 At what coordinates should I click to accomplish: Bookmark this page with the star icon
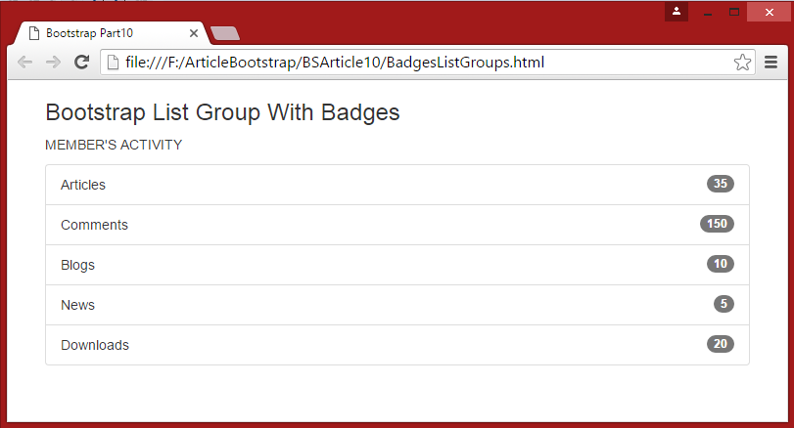pyautogui.click(x=742, y=63)
